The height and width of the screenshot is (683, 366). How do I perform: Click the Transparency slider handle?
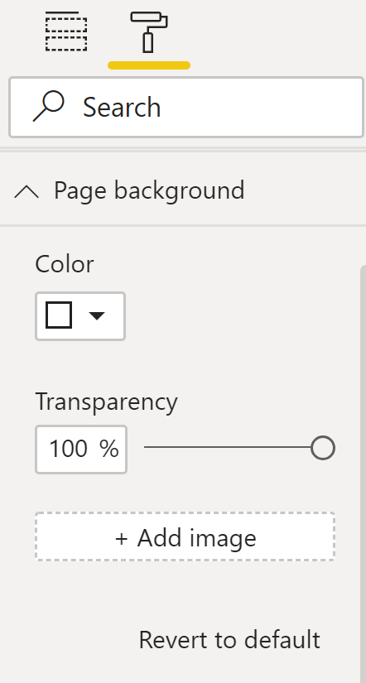click(323, 448)
